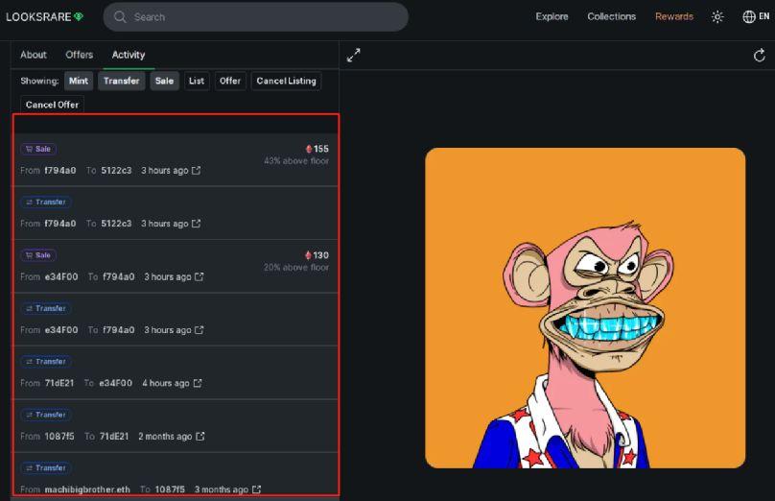775x501 pixels.
Task: Toggle light mode with the sun icon
Action: tap(717, 17)
